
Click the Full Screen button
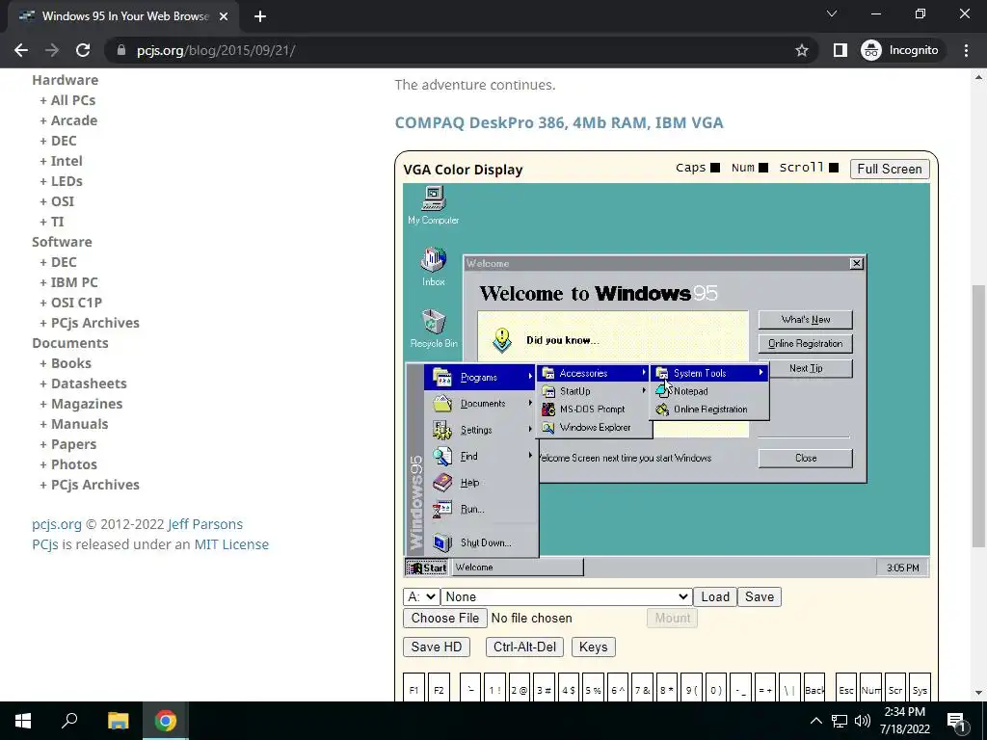(889, 169)
